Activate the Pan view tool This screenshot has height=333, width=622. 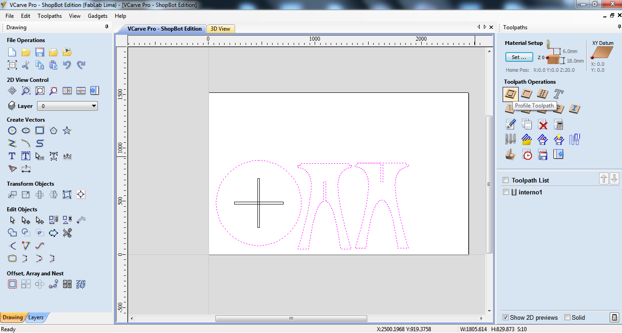(x=12, y=91)
